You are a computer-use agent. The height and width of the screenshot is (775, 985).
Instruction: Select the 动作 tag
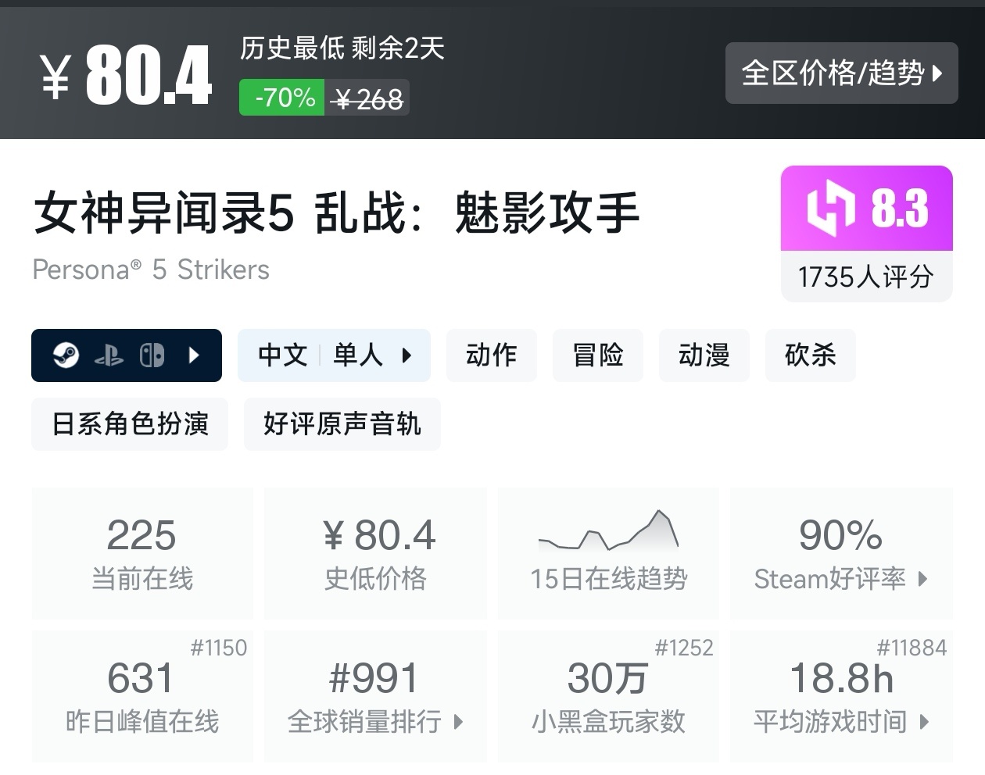[492, 355]
